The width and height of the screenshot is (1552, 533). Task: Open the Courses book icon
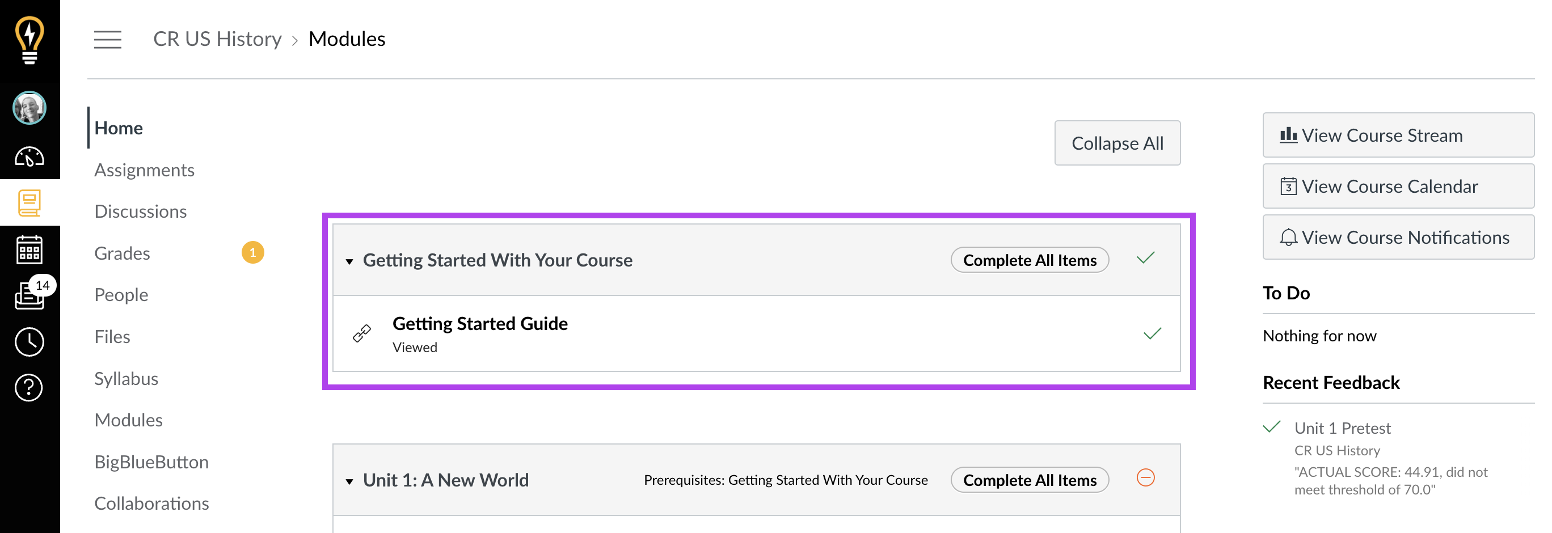pyautogui.click(x=29, y=203)
